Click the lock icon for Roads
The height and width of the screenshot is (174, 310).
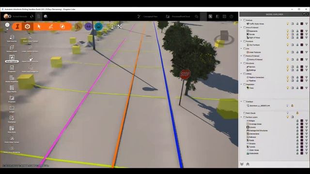pos(297,140)
